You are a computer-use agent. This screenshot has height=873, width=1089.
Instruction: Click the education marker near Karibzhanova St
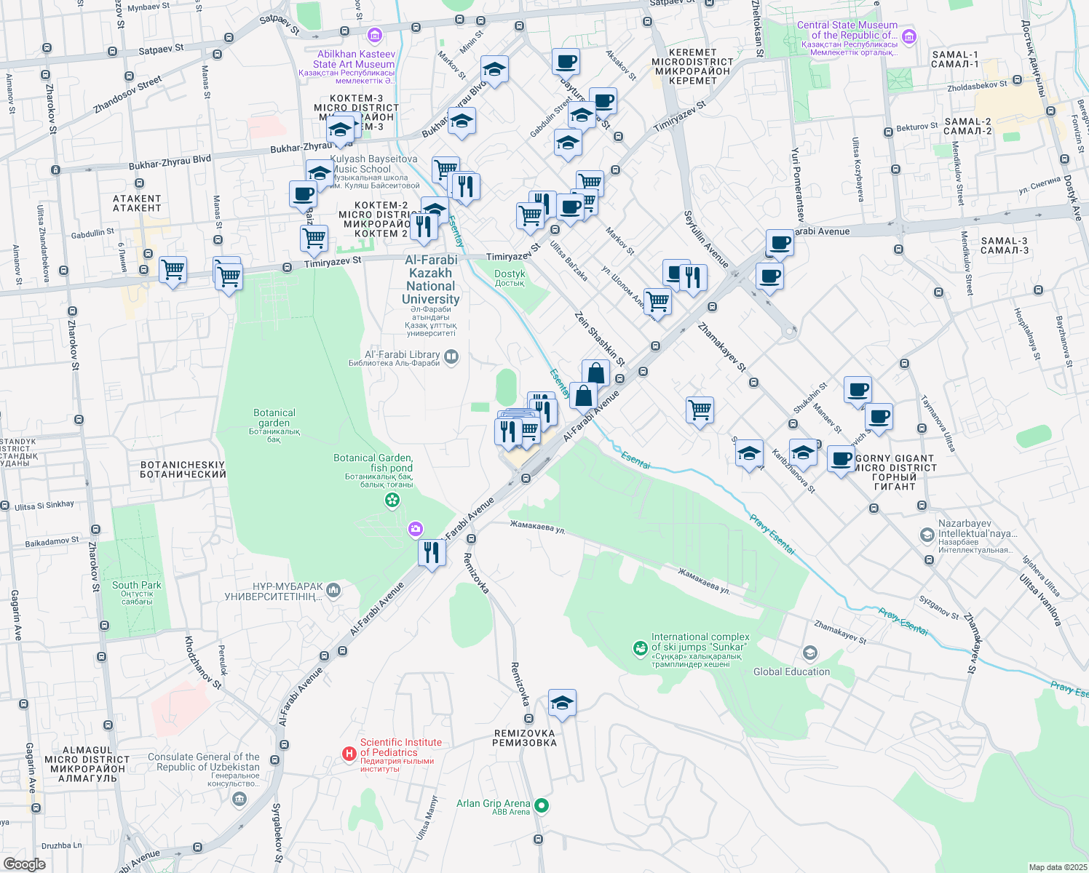(x=802, y=454)
